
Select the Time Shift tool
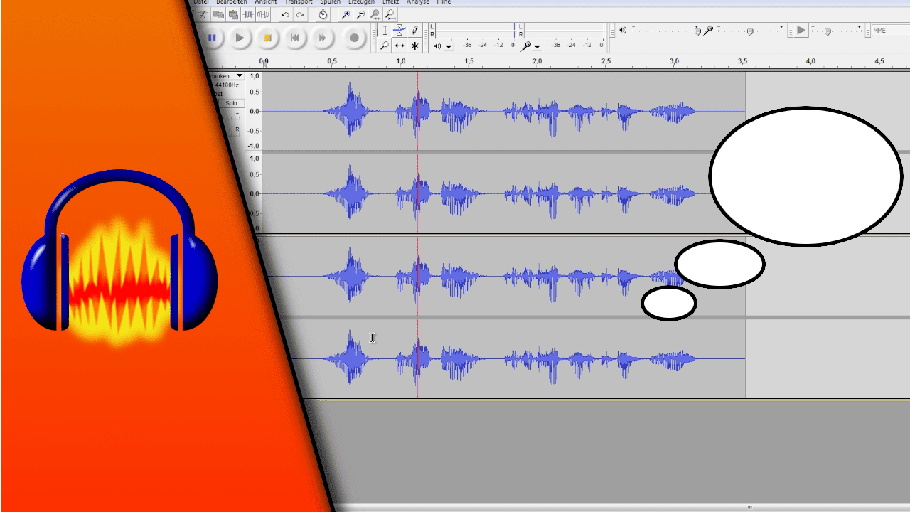pos(400,46)
